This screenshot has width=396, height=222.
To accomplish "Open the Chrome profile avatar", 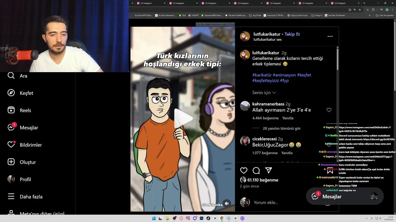I will (x=387, y=10).
